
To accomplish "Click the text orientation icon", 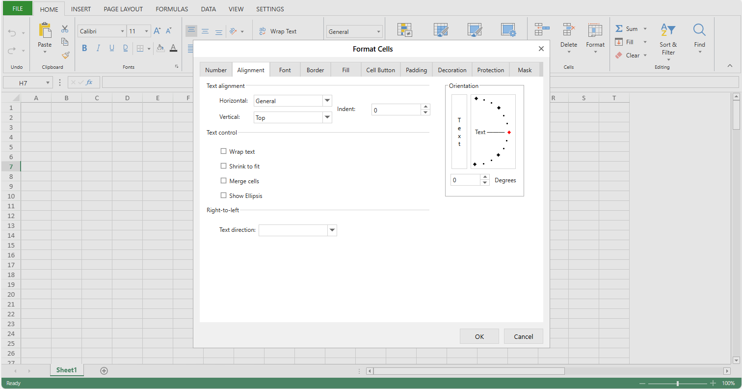I will [x=234, y=31].
